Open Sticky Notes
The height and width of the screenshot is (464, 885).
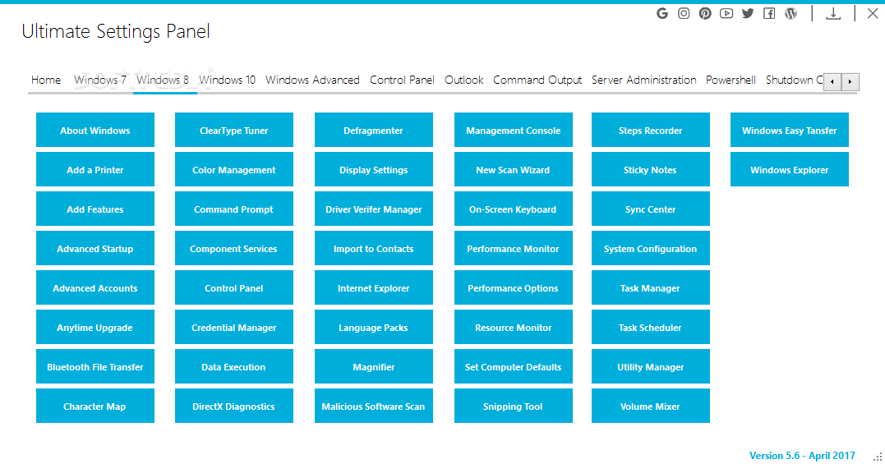[651, 170]
